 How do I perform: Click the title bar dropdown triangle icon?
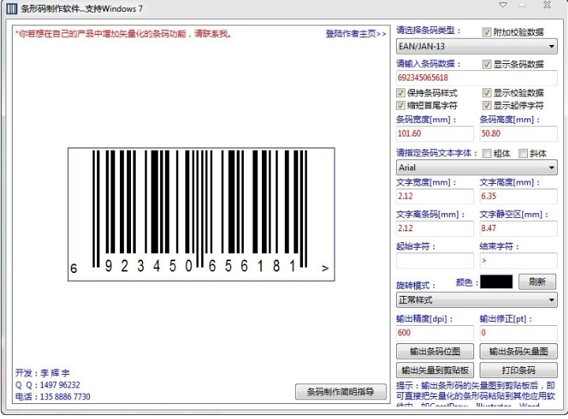(503, 5)
